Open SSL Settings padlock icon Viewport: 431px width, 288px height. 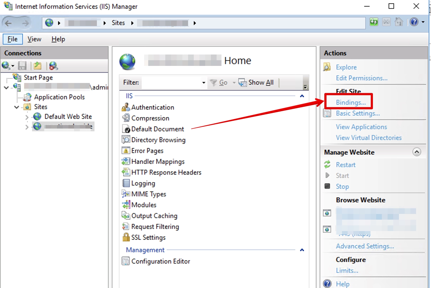pos(126,237)
